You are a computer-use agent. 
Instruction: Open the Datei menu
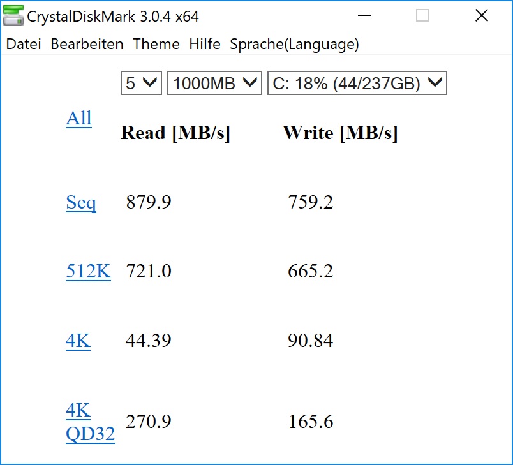[24, 44]
